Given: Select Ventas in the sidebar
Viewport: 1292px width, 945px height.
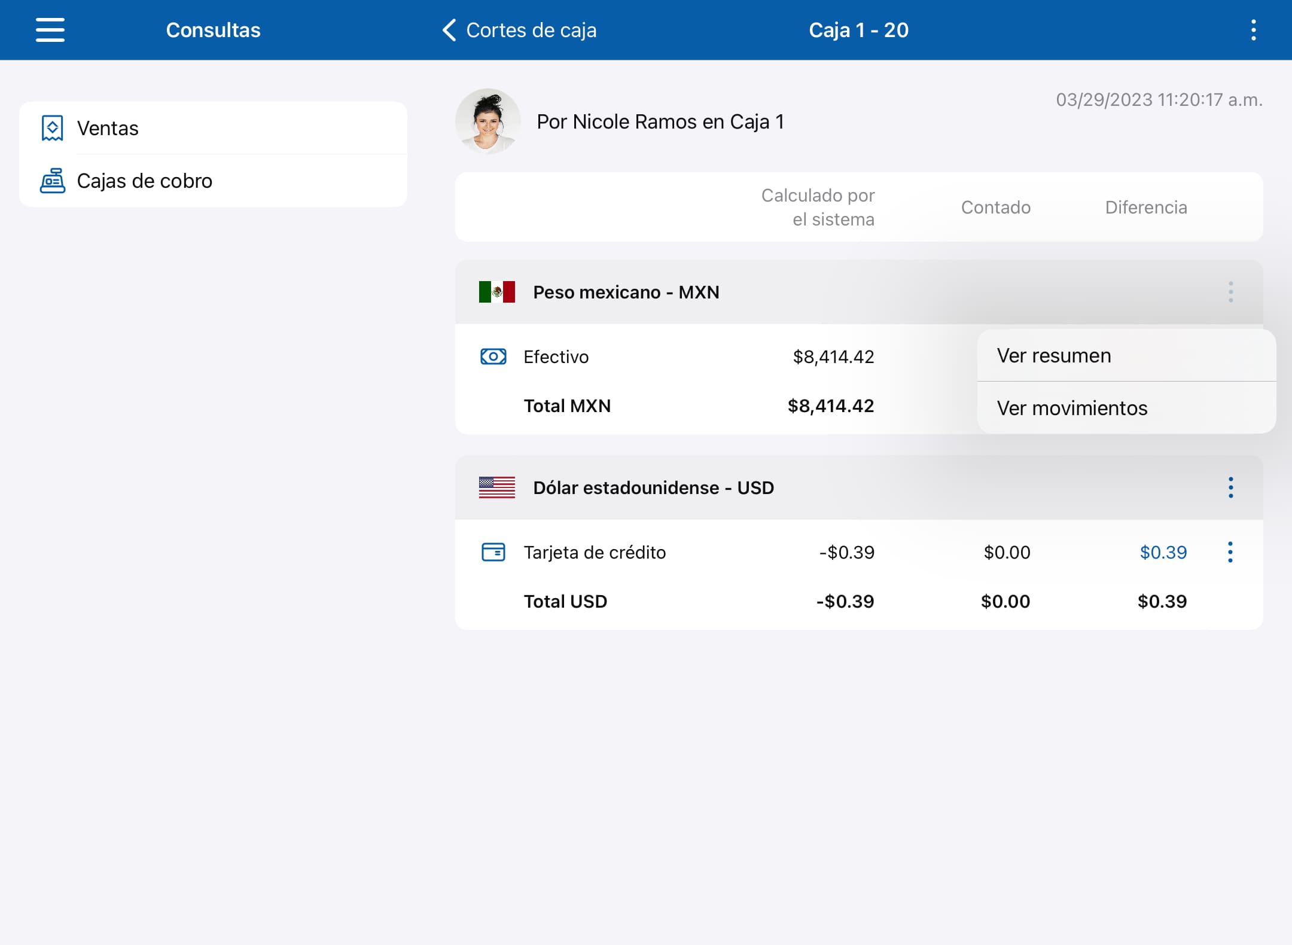Looking at the screenshot, I should (x=214, y=128).
